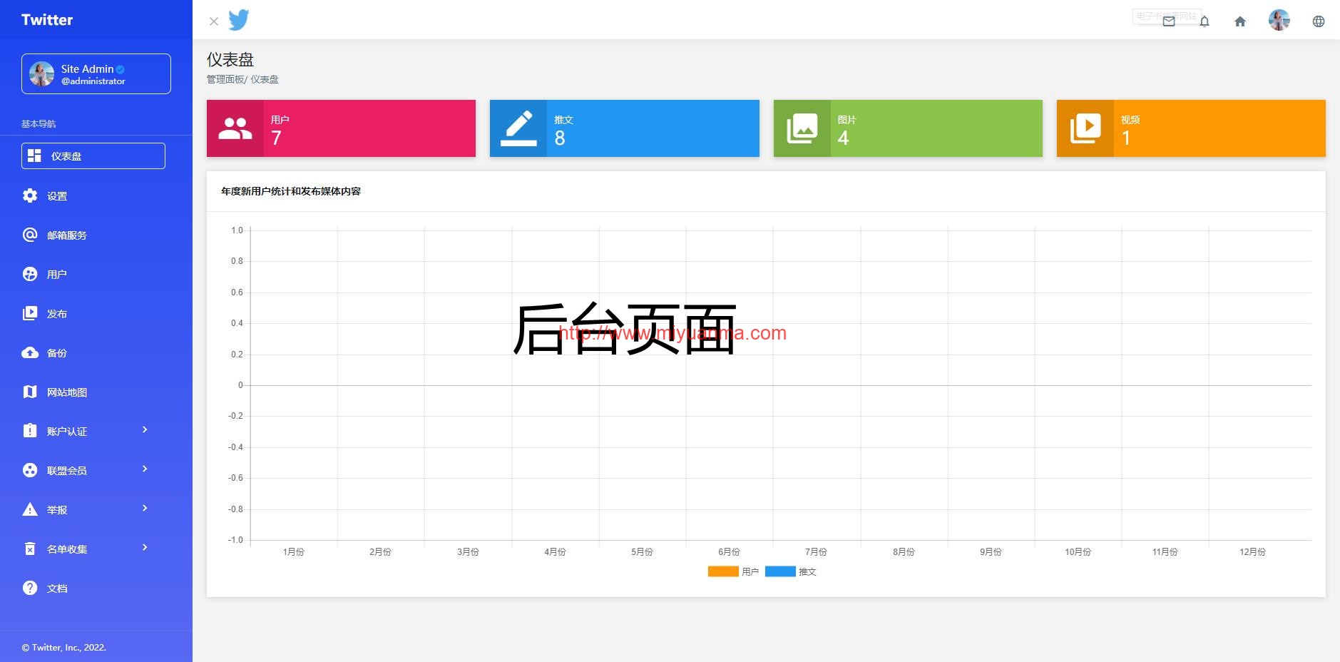Expand the 名单收集 submenu chevron
This screenshot has height=662, width=1340.
tap(145, 547)
